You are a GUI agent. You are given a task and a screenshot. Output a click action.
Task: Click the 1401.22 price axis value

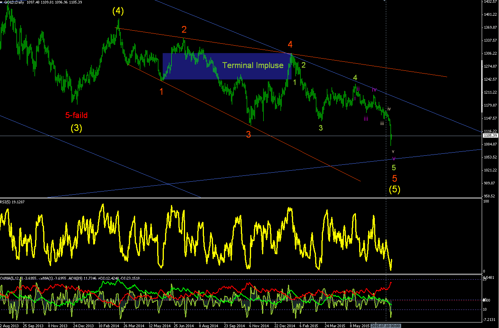click(x=491, y=15)
